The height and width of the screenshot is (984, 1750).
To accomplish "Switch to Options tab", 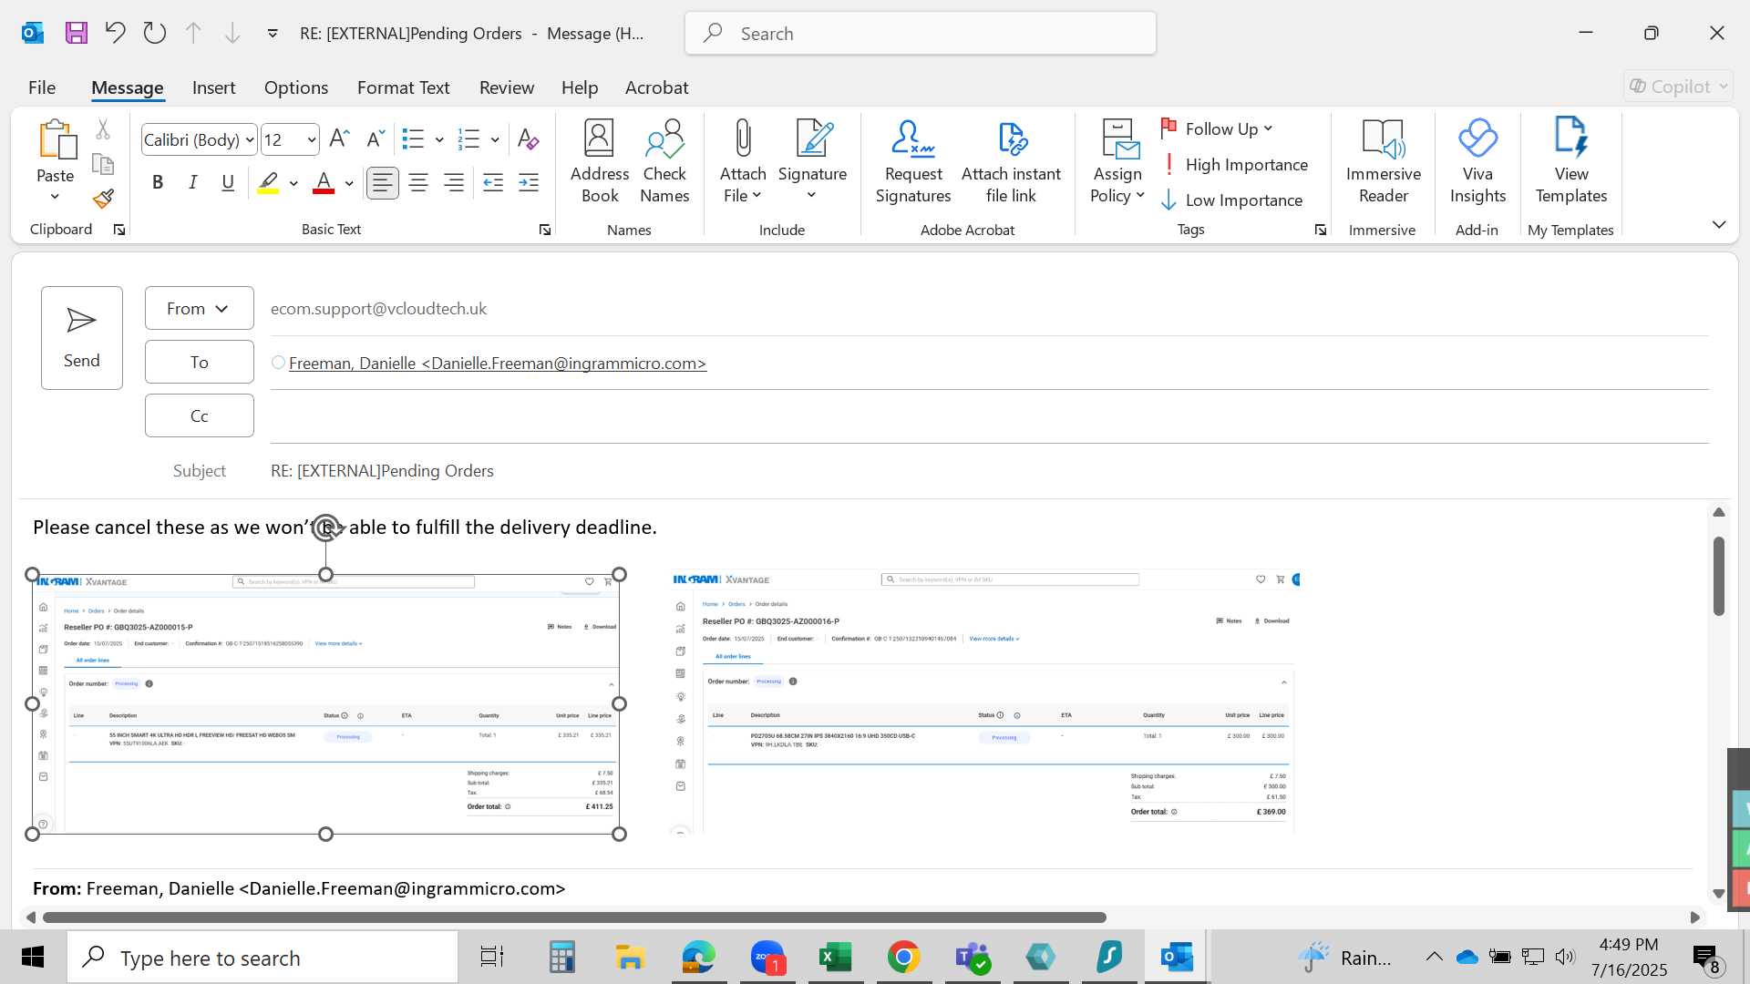I will point(296,87).
